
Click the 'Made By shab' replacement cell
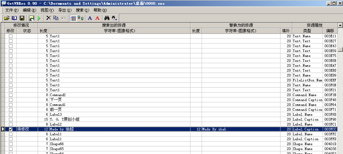point(241,129)
